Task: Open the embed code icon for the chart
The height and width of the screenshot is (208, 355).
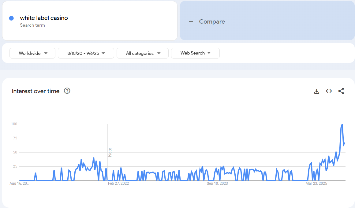Action: tap(329, 91)
